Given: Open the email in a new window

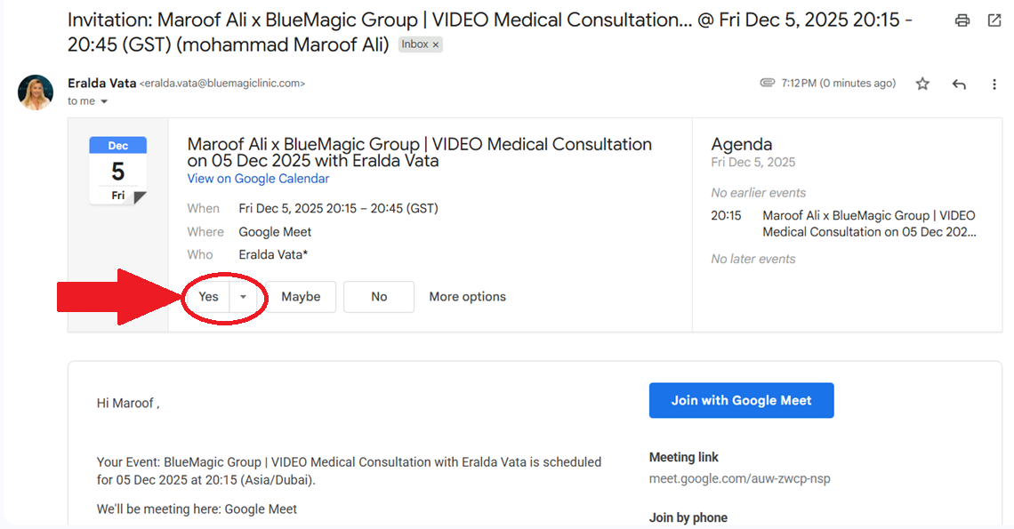Looking at the screenshot, I should click(x=994, y=20).
